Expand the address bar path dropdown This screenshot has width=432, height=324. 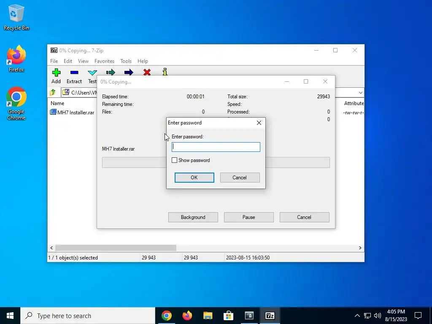(360, 92)
